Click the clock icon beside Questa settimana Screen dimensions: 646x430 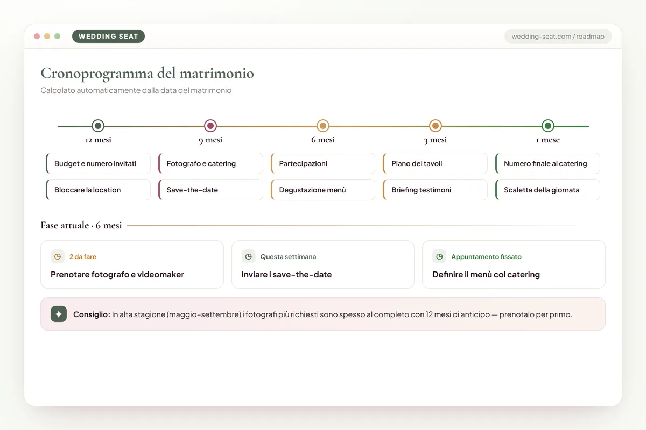tap(248, 256)
